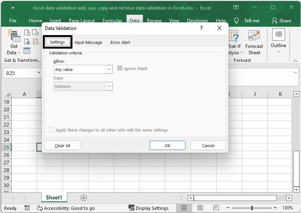301x213 pixels.
Task: Select row 28 header
Action: [6, 170]
